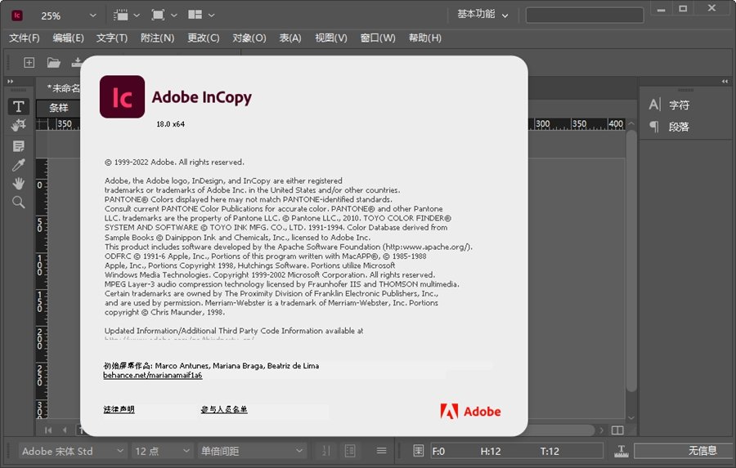Expand the View Options dropdown arrow
The height and width of the screenshot is (468, 736).
pos(137,16)
